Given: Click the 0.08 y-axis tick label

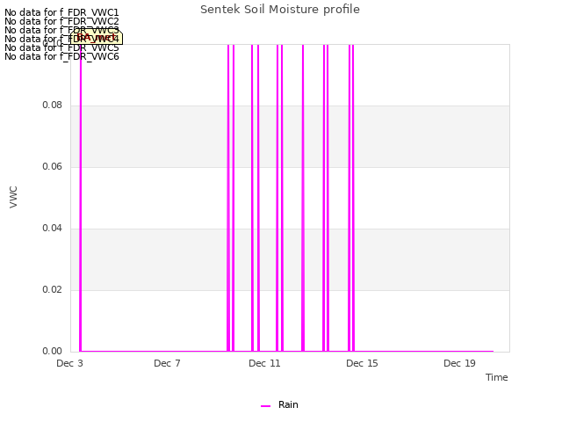Looking at the screenshot, I should 53,105.
